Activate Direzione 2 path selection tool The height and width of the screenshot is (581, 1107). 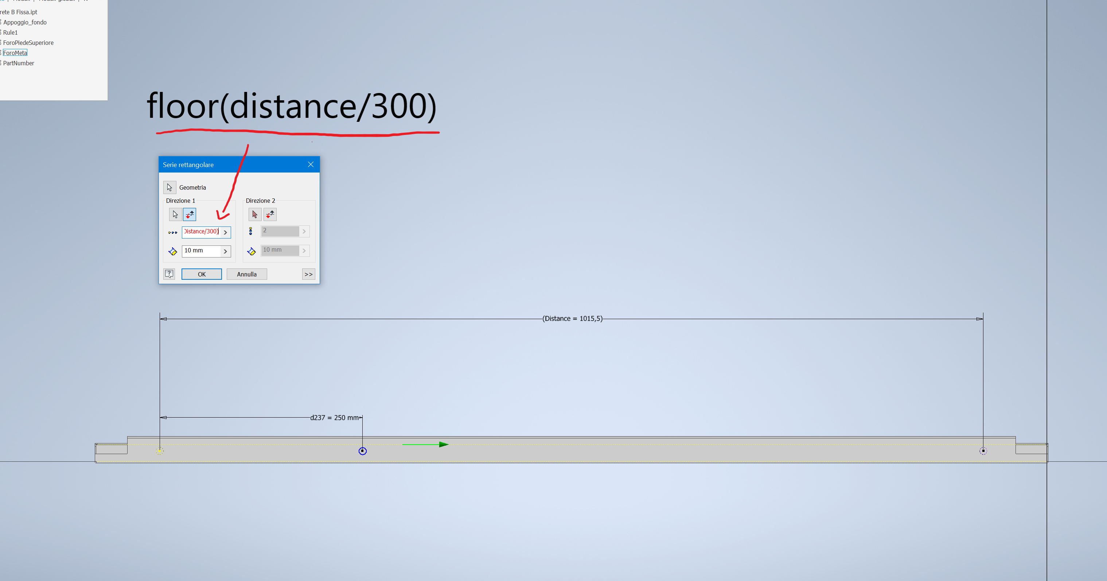click(254, 214)
